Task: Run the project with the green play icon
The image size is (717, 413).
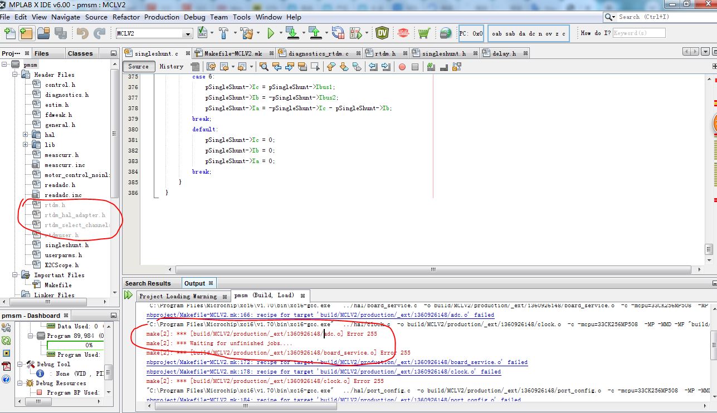Action: pos(271,33)
